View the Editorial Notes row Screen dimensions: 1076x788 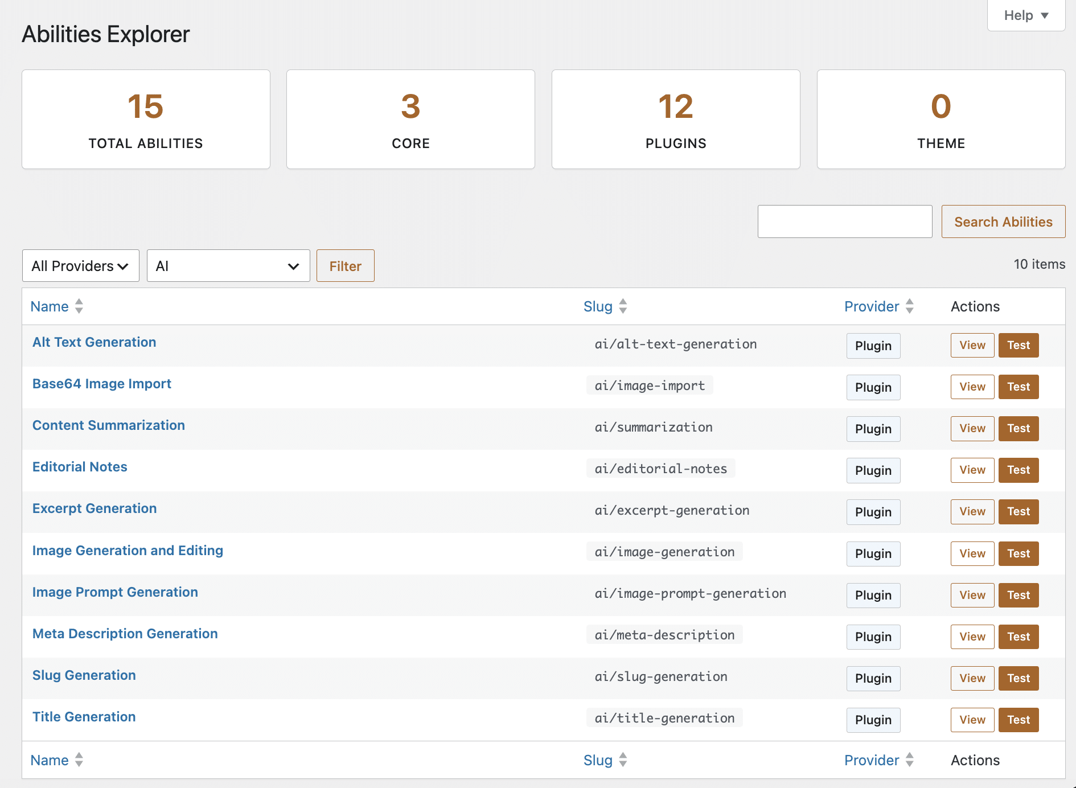[972, 470]
